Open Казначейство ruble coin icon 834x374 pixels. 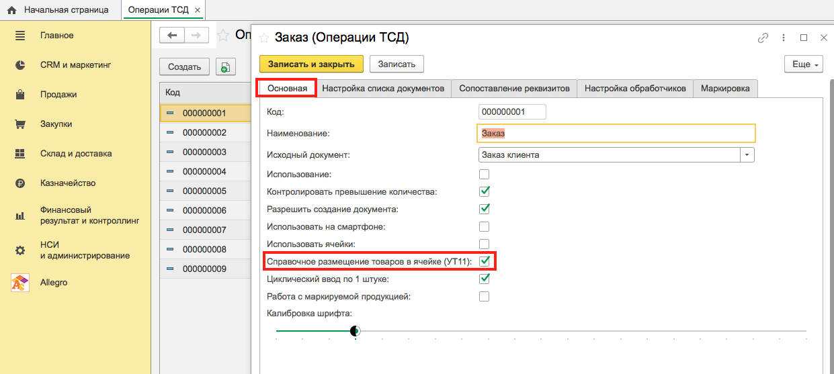click(20, 183)
